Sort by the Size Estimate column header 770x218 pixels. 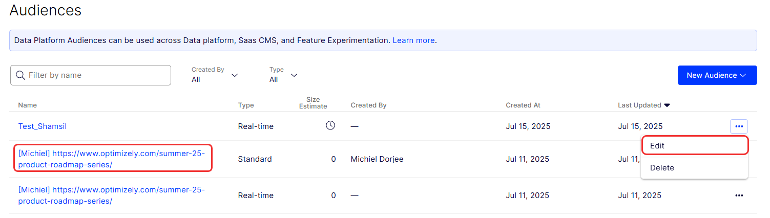click(x=313, y=103)
